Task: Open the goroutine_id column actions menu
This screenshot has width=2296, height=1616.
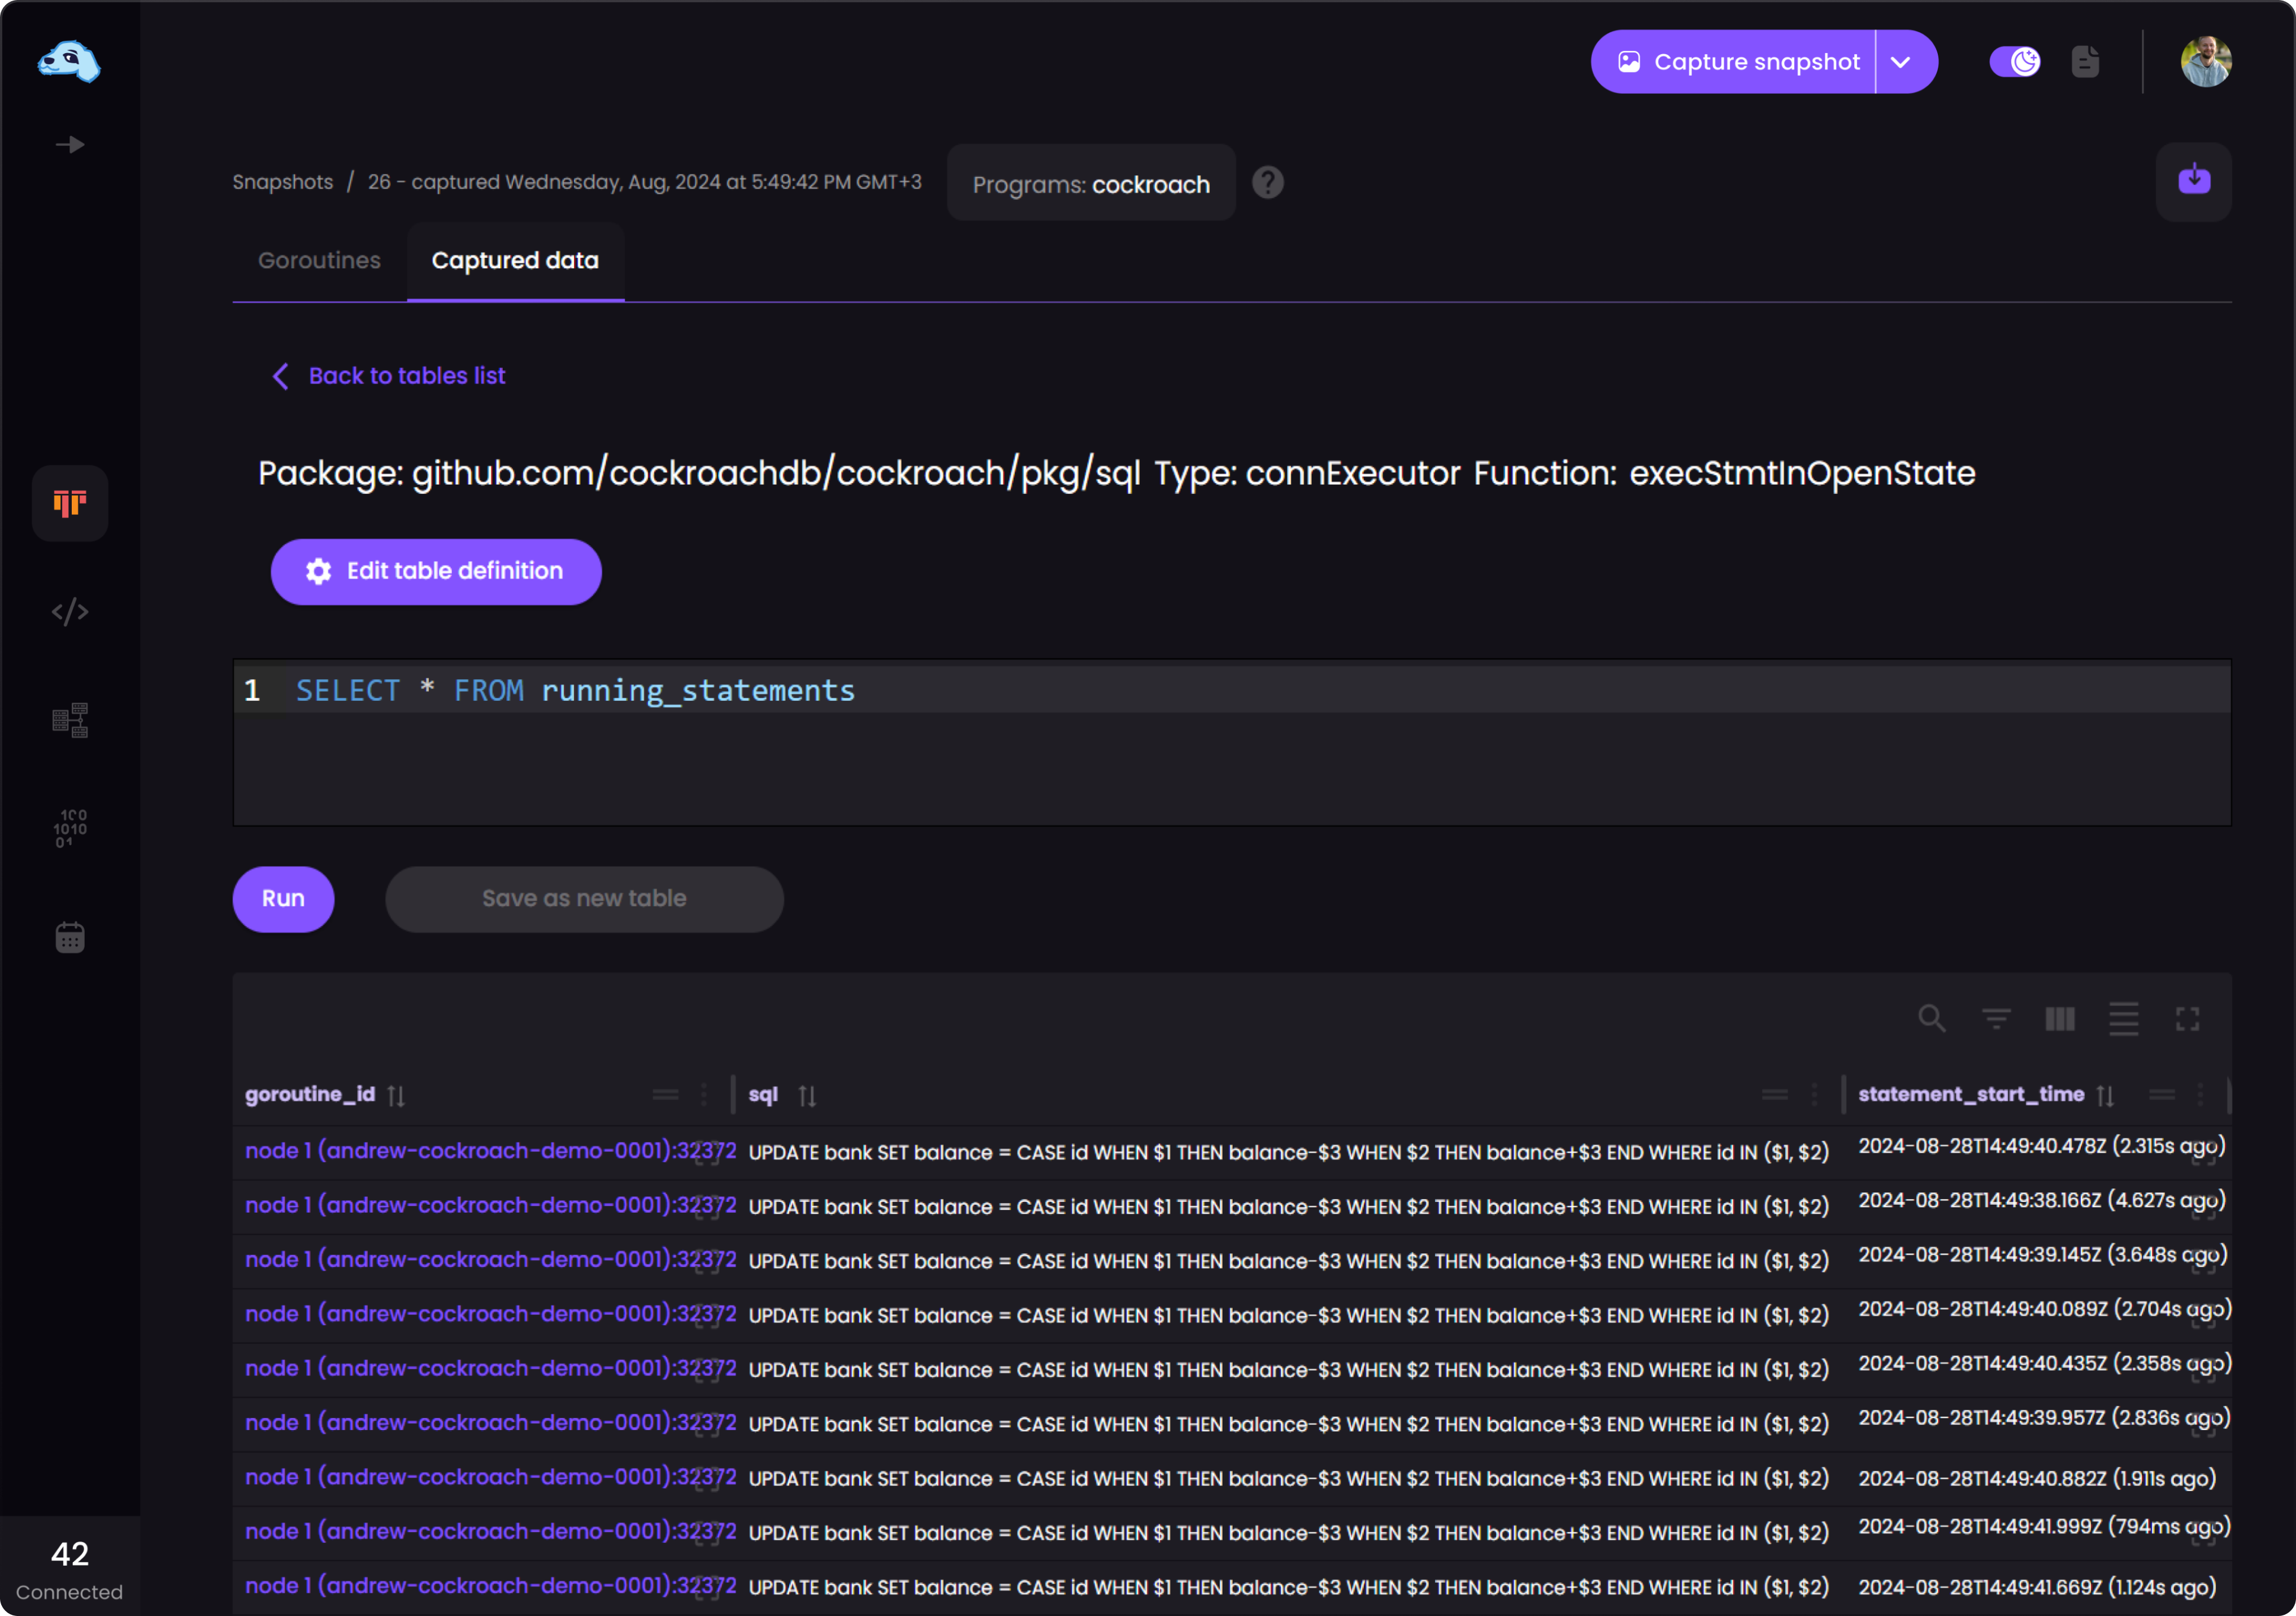Action: [x=704, y=1095]
